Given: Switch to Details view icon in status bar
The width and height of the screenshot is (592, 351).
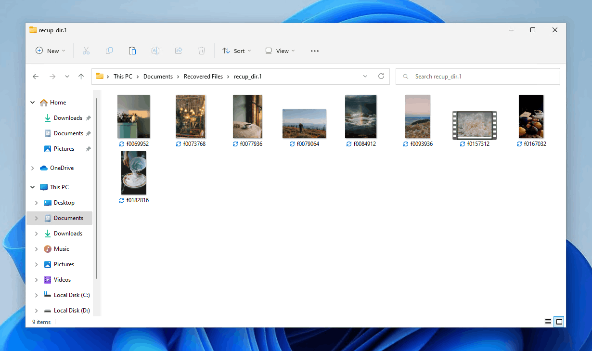Looking at the screenshot, I should coord(548,322).
